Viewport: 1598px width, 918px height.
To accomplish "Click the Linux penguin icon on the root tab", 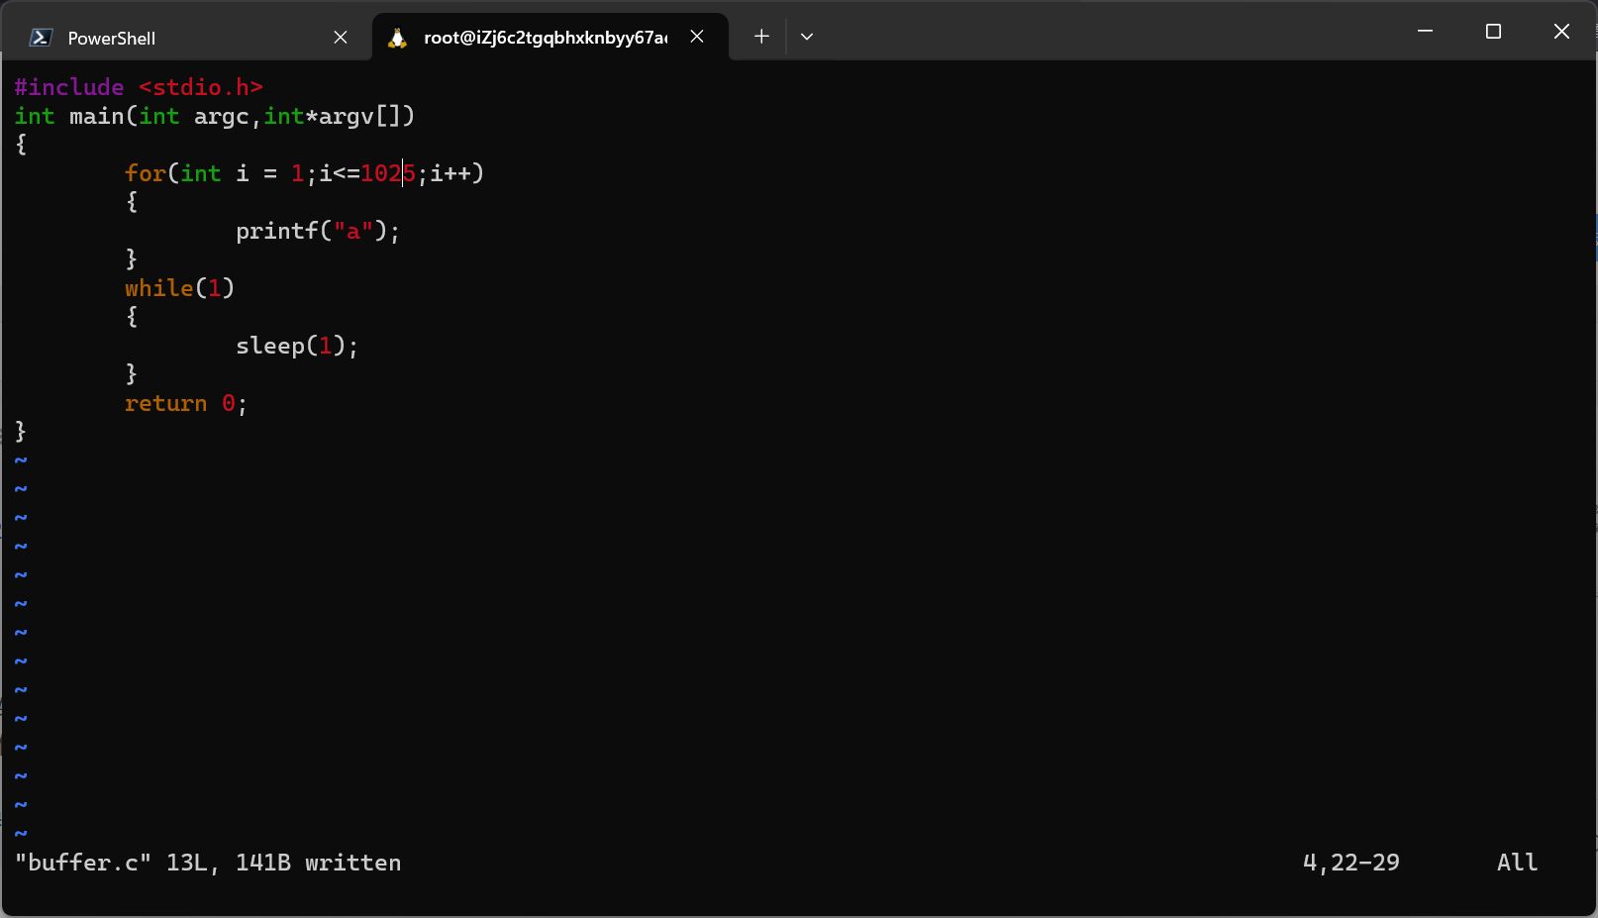I will (397, 38).
